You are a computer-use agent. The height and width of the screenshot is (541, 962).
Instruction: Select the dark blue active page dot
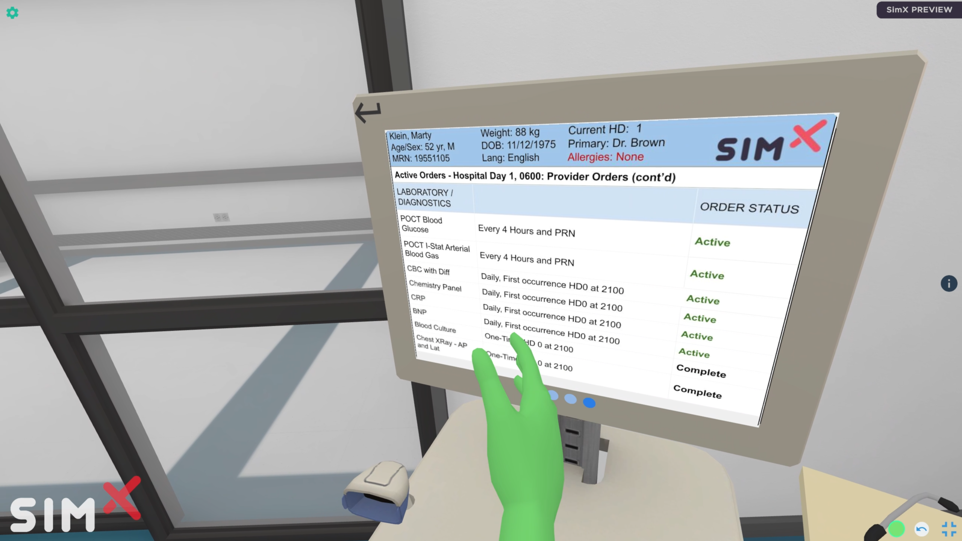click(x=589, y=403)
